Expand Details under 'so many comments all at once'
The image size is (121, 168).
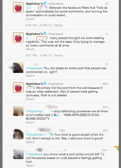[x=30, y=49]
